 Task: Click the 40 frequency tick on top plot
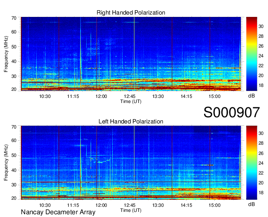14,62
